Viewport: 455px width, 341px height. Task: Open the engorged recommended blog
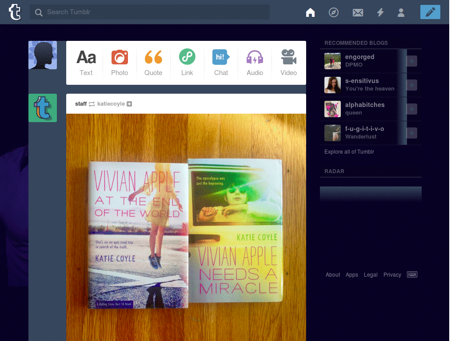tap(359, 57)
